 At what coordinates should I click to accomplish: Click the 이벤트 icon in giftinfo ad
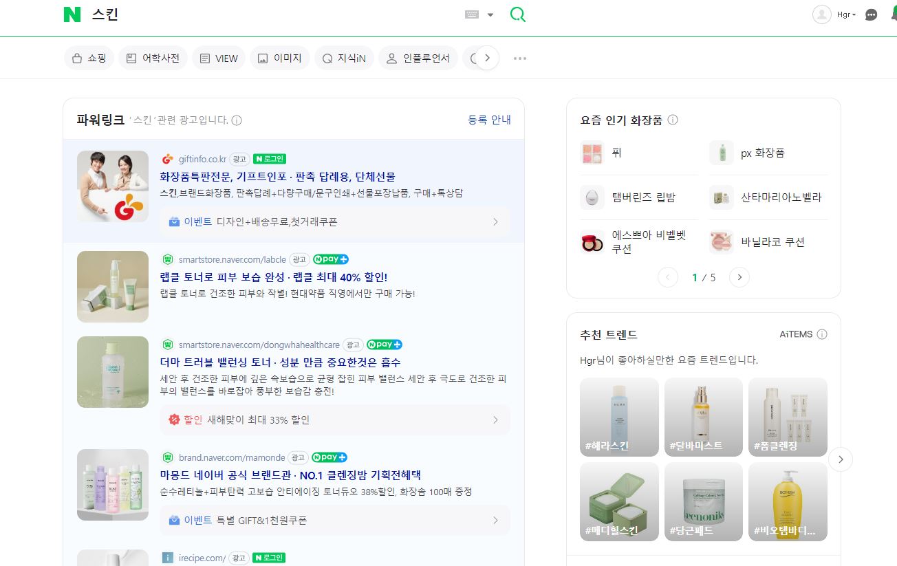pyautogui.click(x=174, y=222)
